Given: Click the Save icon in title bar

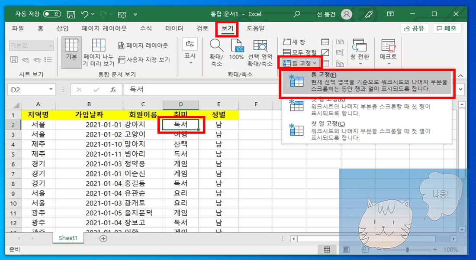Looking at the screenshot, I should [71, 14].
